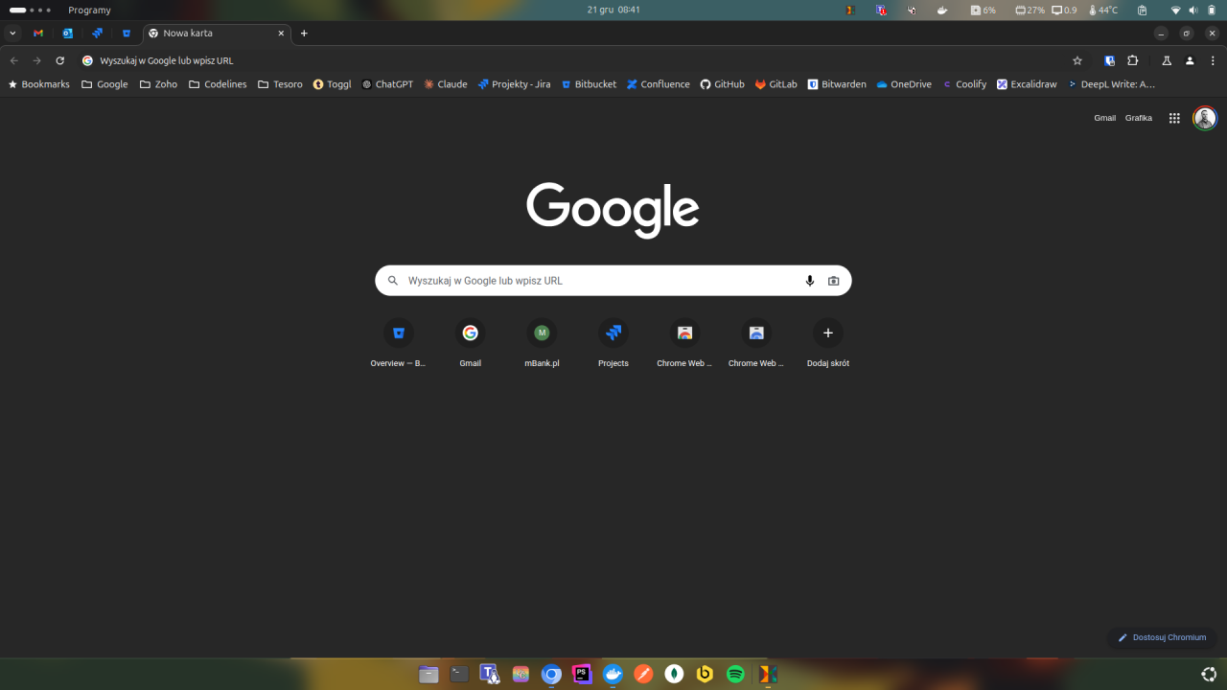Open a new tab with plus button
The image size is (1227, 690).
click(304, 34)
